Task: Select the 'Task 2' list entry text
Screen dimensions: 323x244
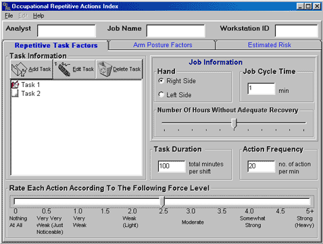Action: click(x=31, y=94)
